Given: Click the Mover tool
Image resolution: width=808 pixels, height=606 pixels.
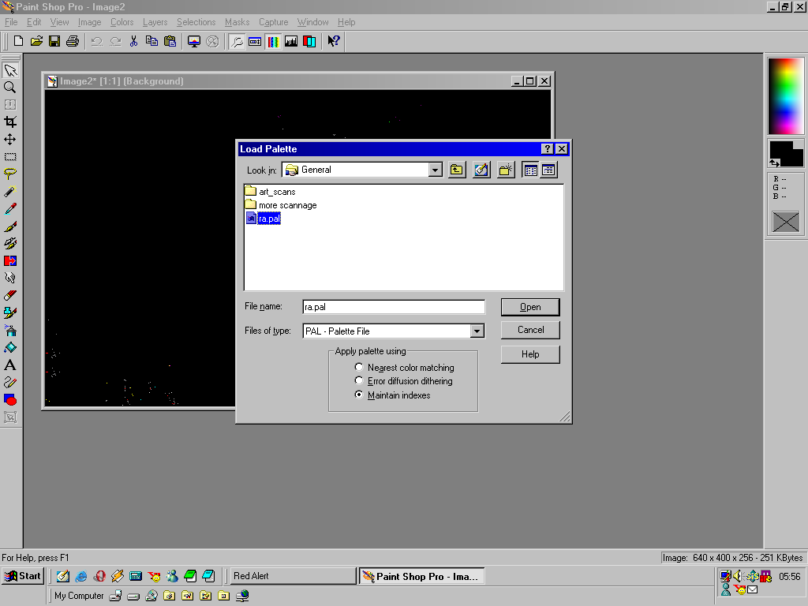Looking at the screenshot, I should pyautogui.click(x=10, y=139).
